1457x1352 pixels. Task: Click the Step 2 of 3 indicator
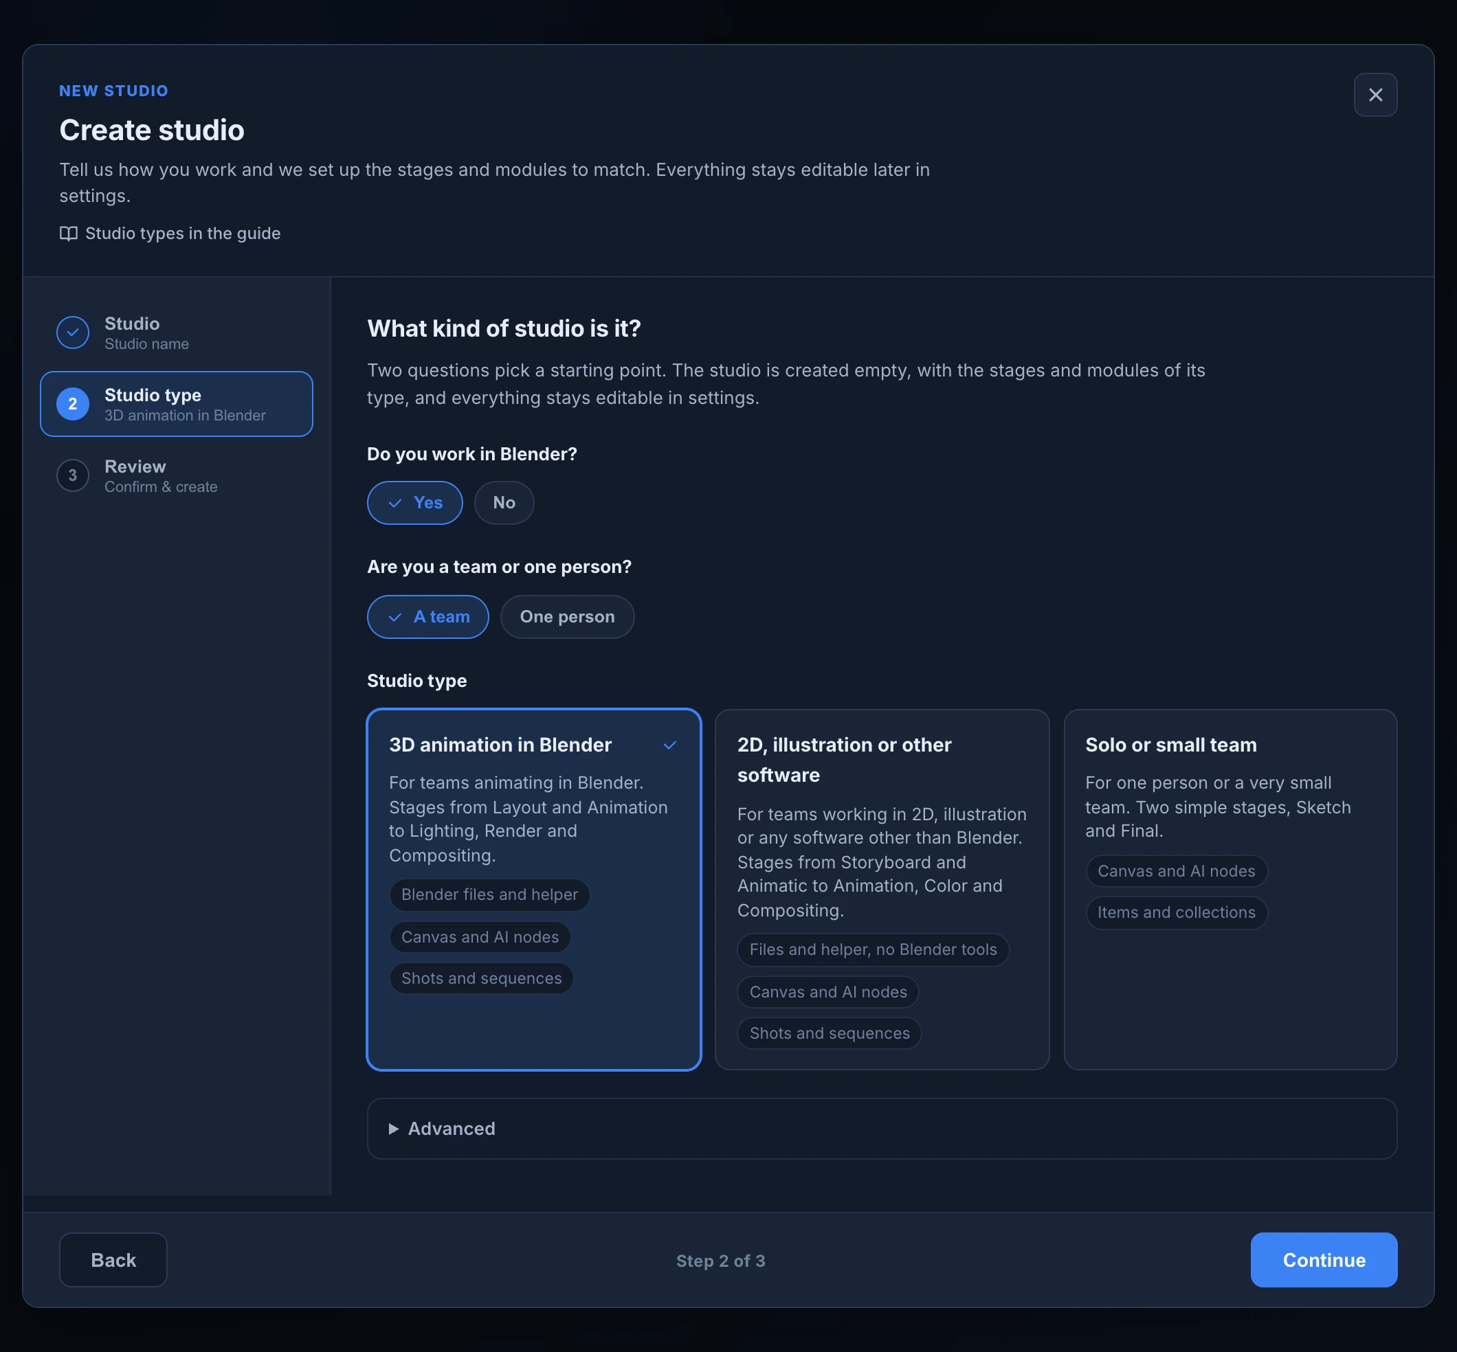[721, 1261]
